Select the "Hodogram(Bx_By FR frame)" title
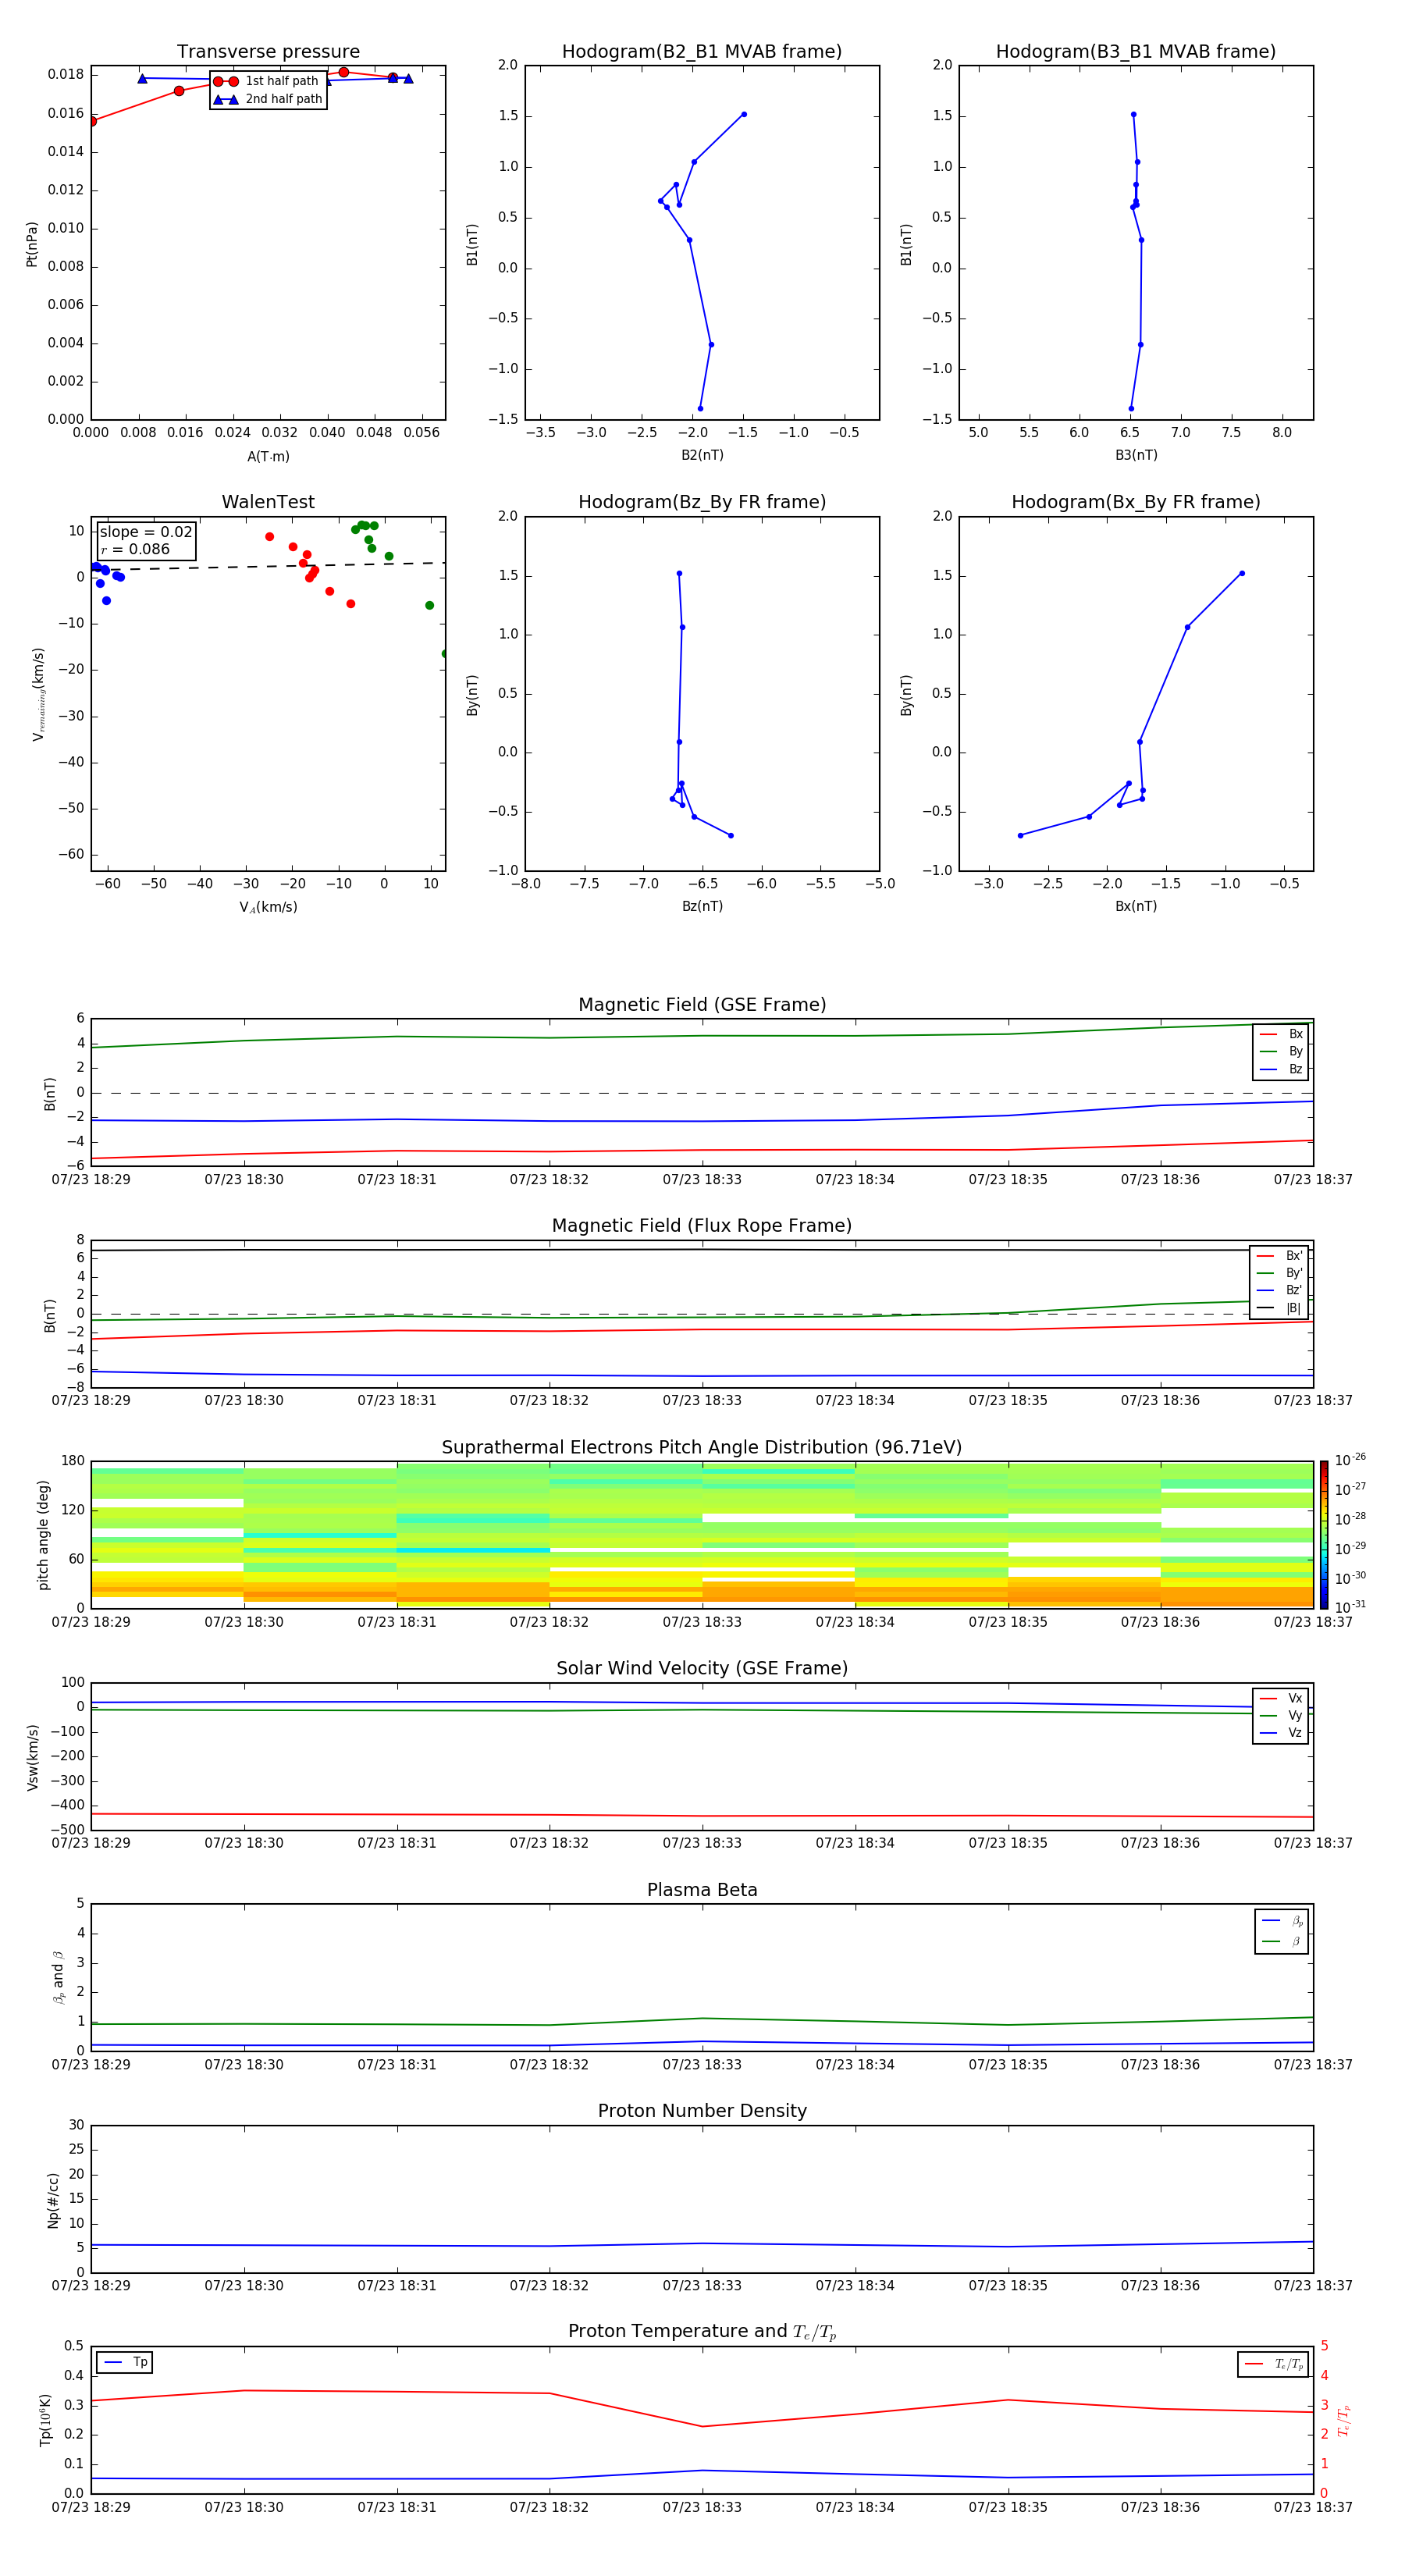Image resolution: width=1405 pixels, height=2576 pixels. (x=1136, y=502)
